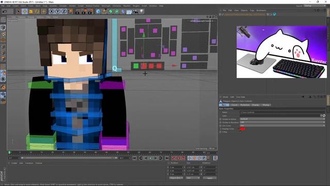Open Object Manager Tags menu
Screen dimensions: 330x186
pyautogui.click(x=252, y=10)
